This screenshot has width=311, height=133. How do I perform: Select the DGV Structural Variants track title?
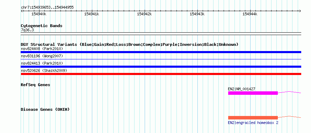click(130, 44)
